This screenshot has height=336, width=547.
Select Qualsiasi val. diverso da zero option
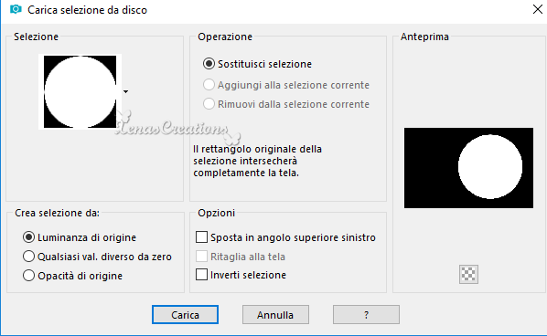click(x=28, y=257)
